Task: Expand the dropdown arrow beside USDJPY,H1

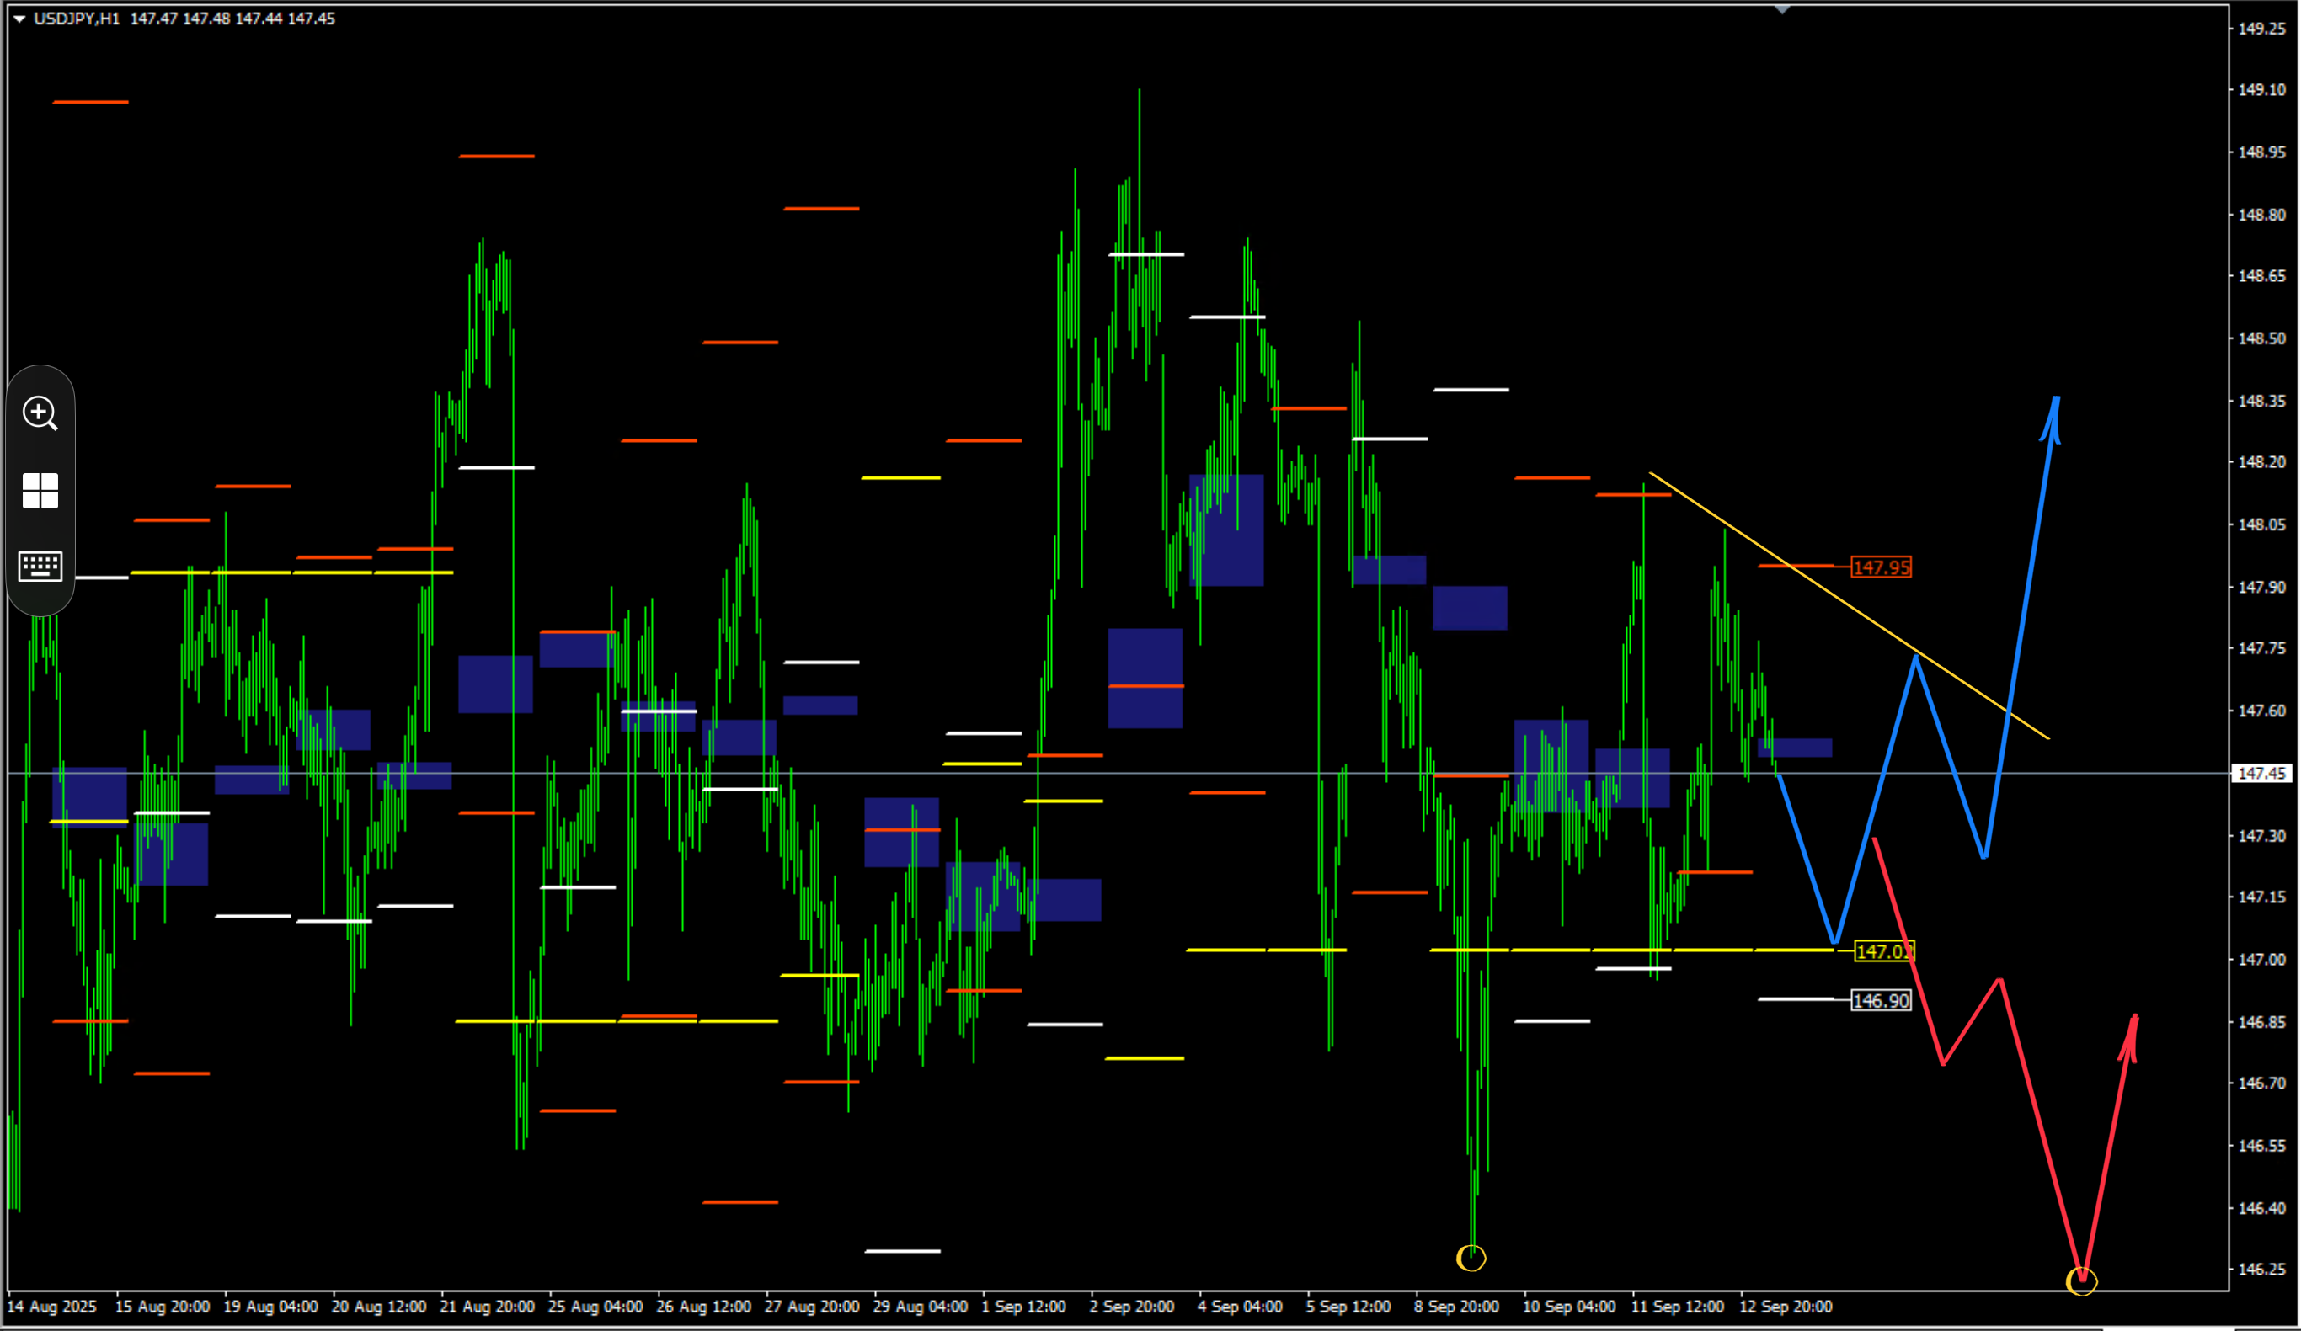Action: pos(19,19)
